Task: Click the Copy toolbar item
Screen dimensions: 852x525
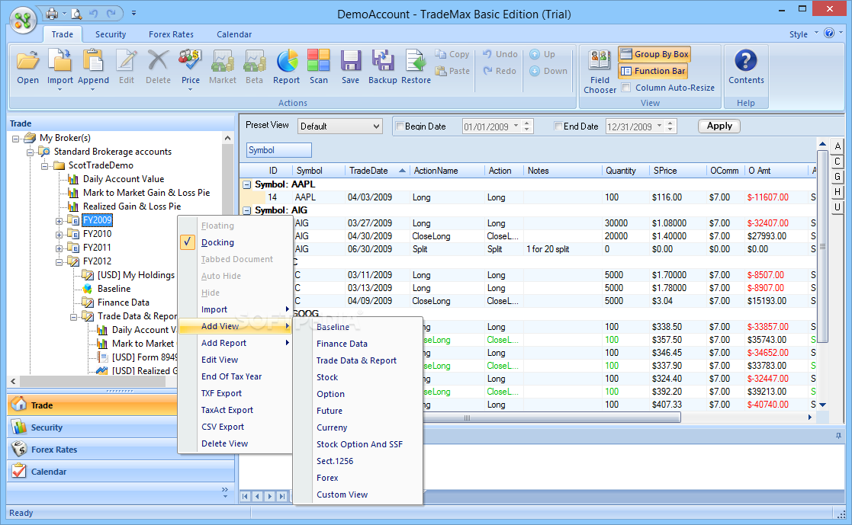Action: [x=452, y=54]
